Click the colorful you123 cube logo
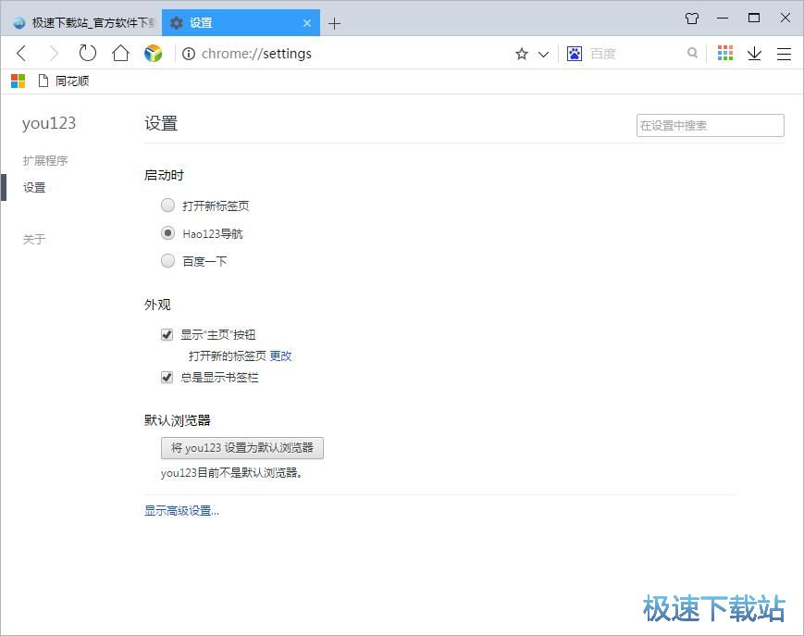804x636 pixels. pyautogui.click(x=153, y=54)
